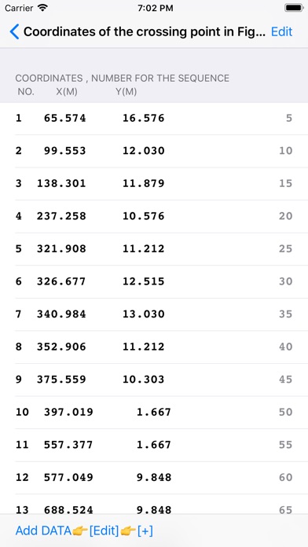Tap the page title Coordinates of the crossing point
The height and width of the screenshot is (547, 308).
(x=145, y=31)
